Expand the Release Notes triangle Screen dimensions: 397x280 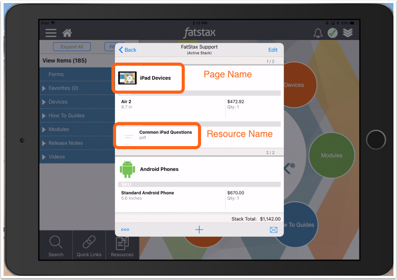pyautogui.click(x=44, y=143)
